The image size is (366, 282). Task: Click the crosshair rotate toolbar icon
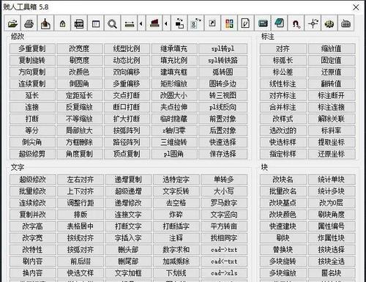[x=313, y=23]
